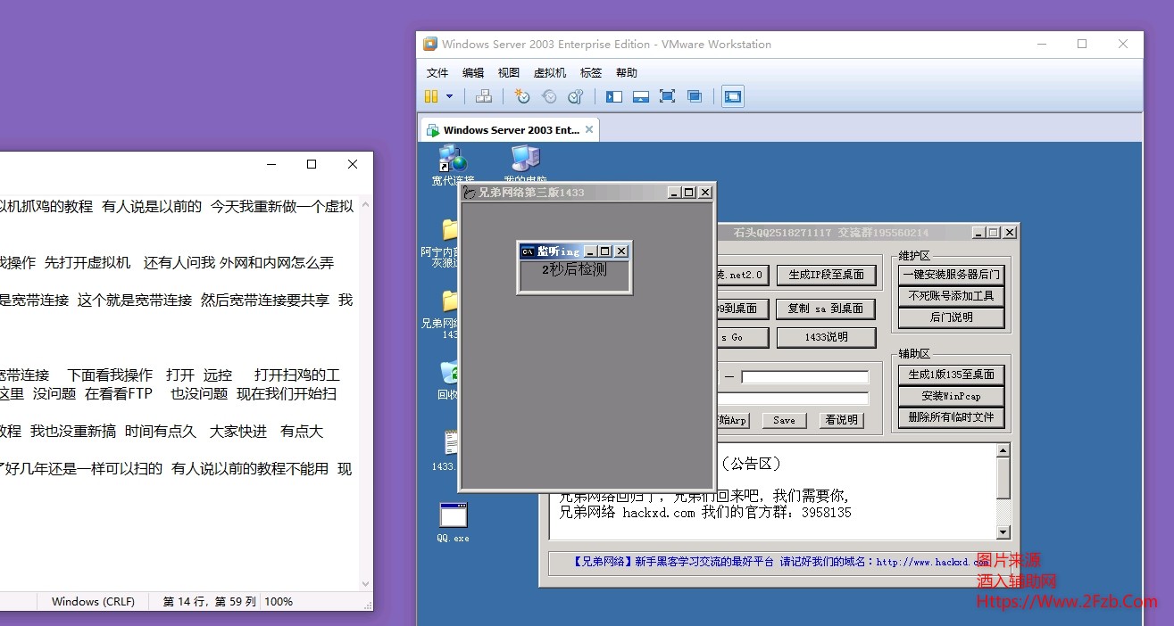
Task: Minimize the 兄弟网络第三版1433 window
Action: pos(674,193)
